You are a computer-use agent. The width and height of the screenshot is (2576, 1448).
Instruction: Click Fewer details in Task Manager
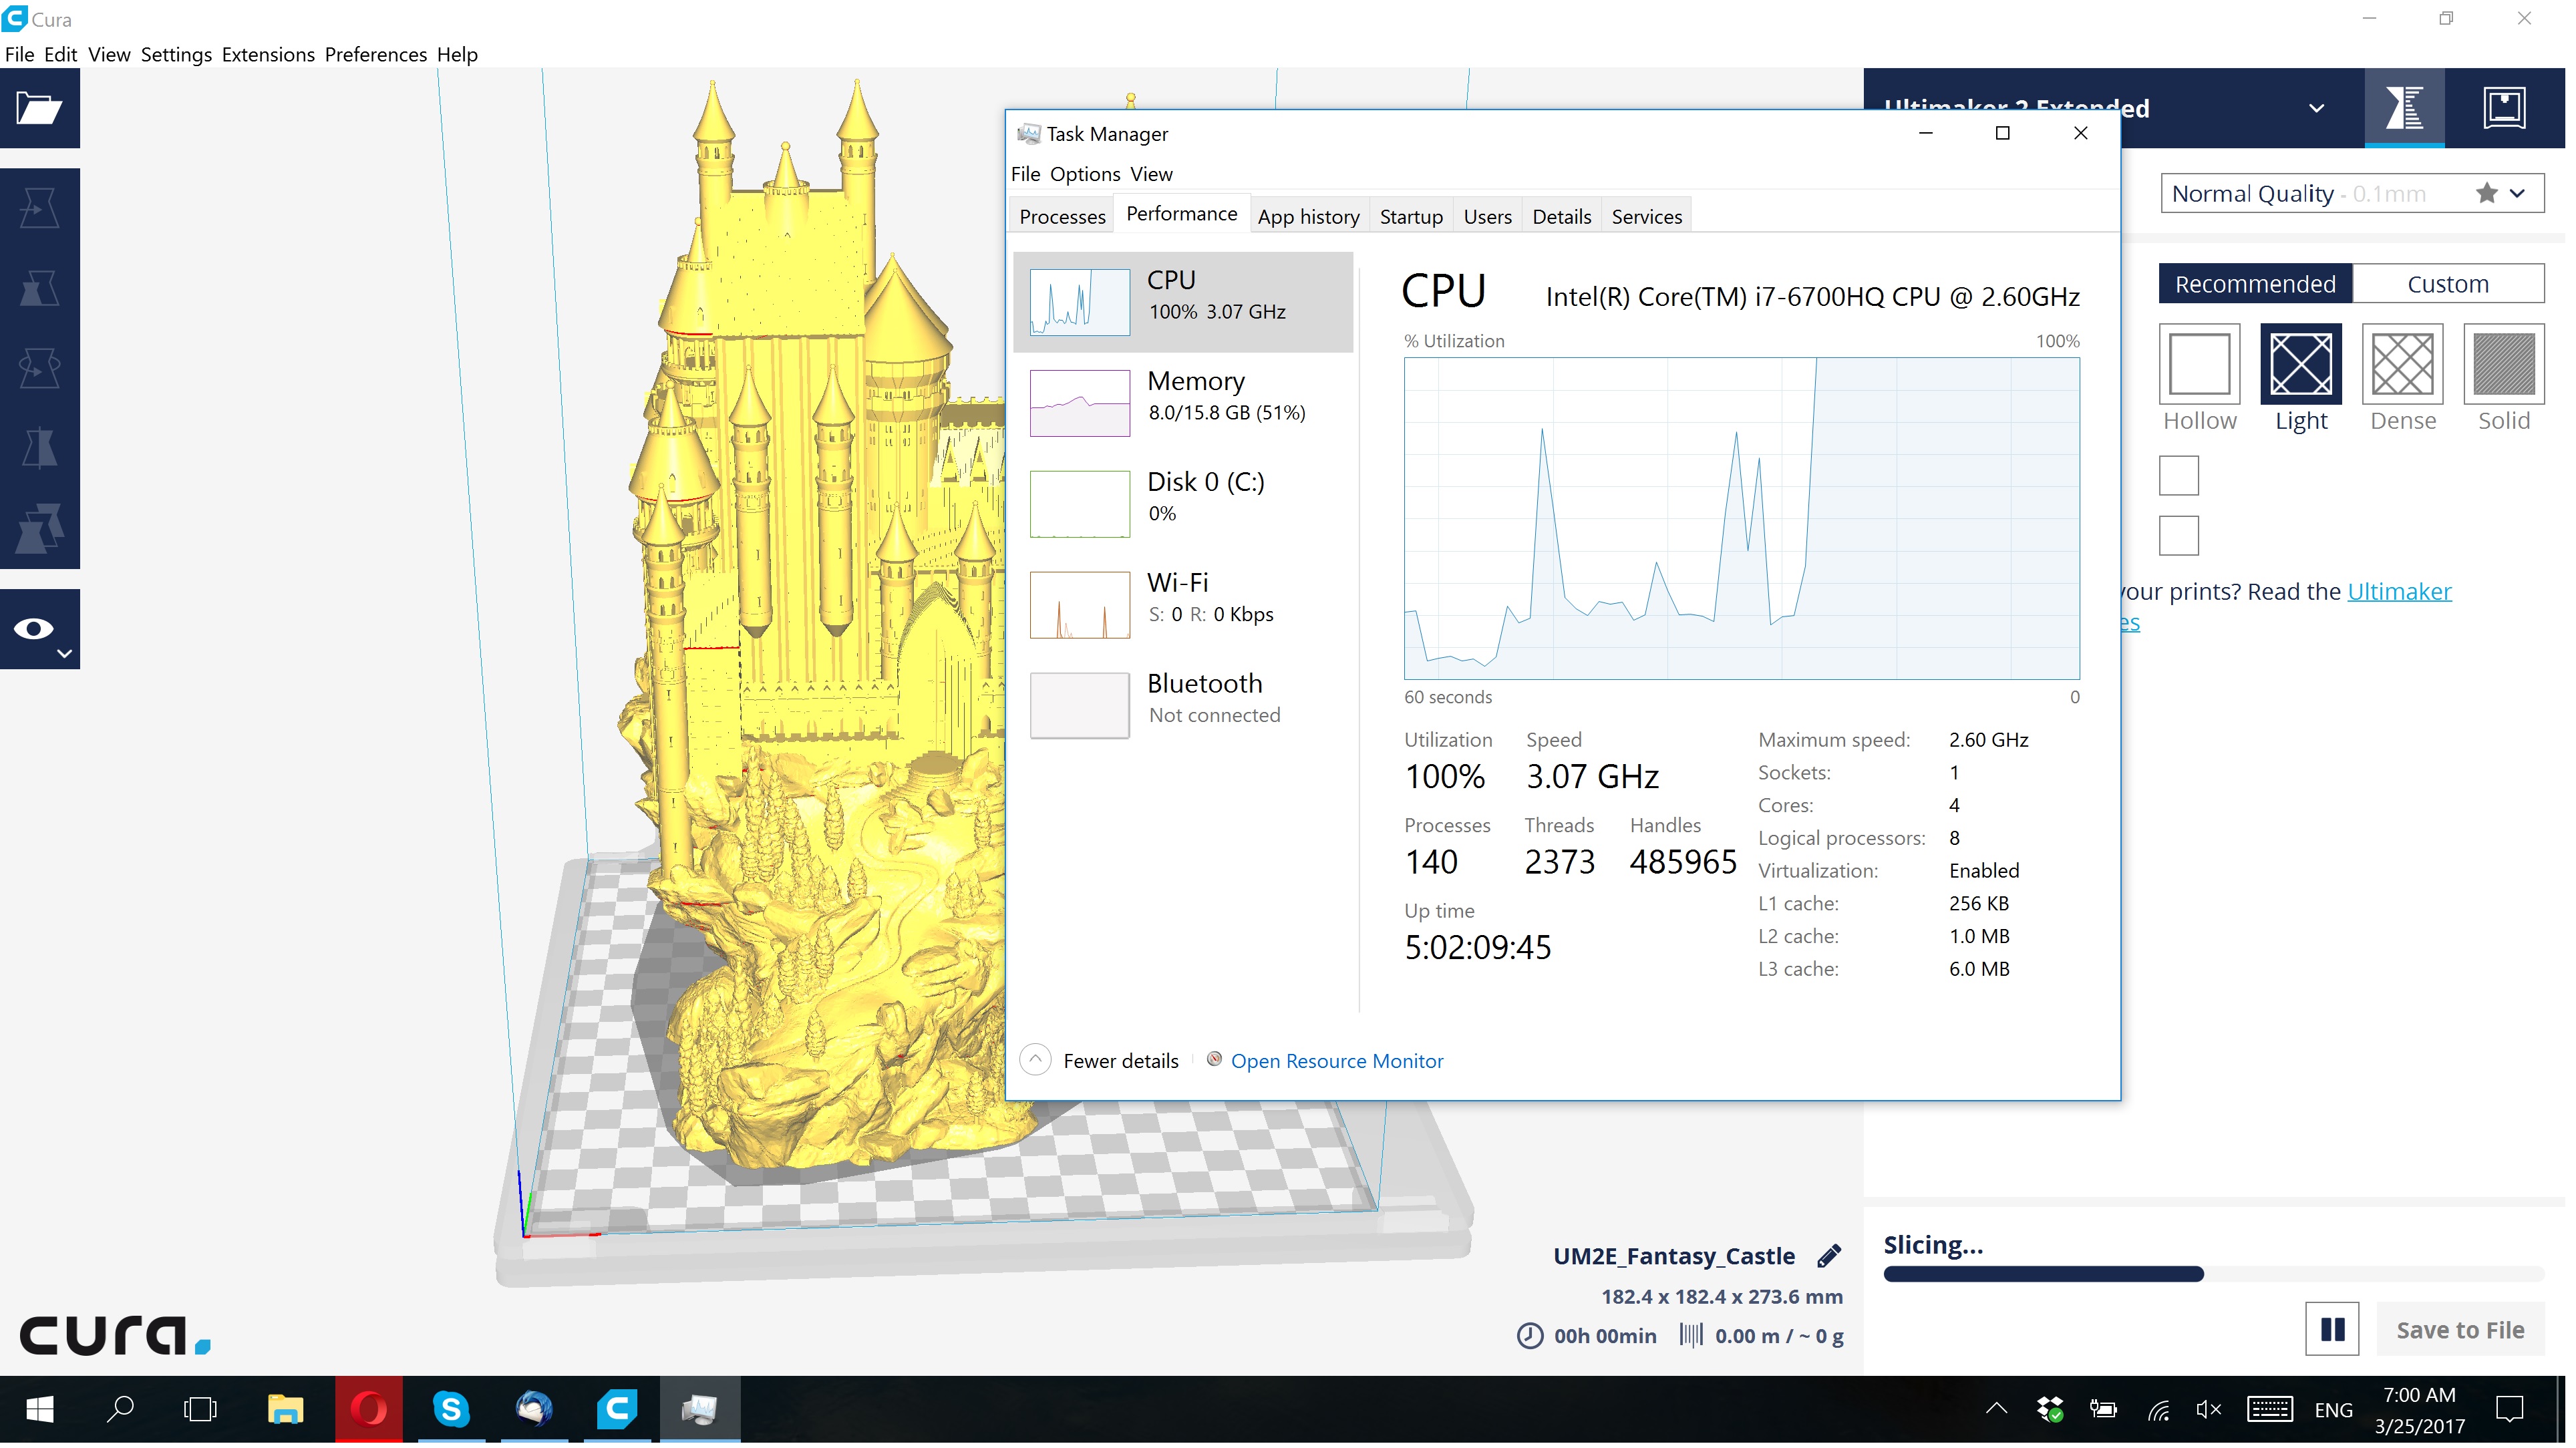(1119, 1061)
